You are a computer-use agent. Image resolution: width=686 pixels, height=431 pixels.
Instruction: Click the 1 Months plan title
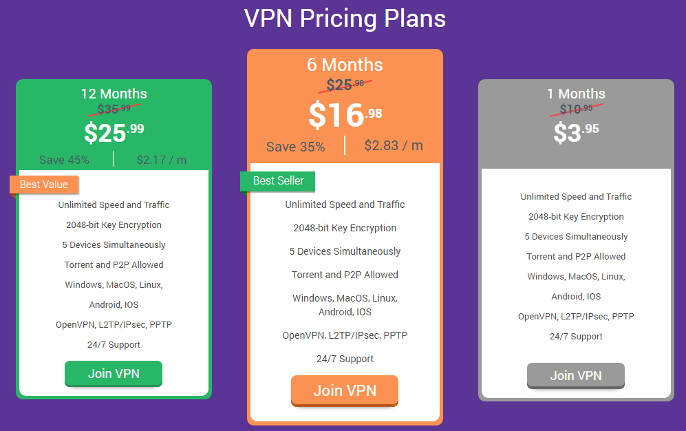click(x=576, y=94)
